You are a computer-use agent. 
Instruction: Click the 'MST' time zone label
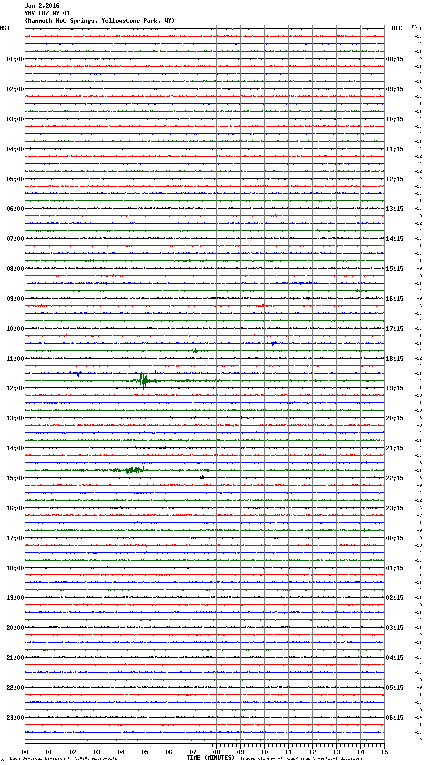tap(5, 28)
